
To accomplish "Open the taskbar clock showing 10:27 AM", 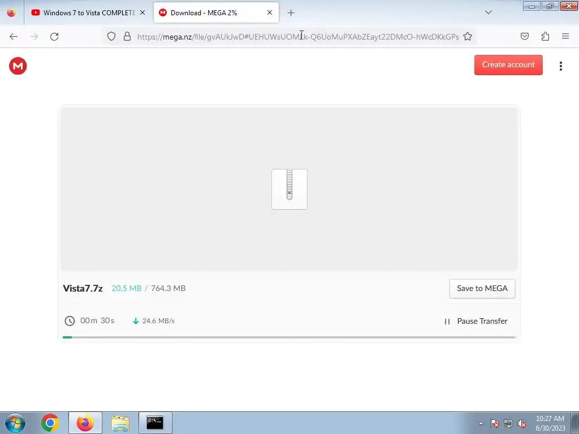I will click(x=550, y=423).
